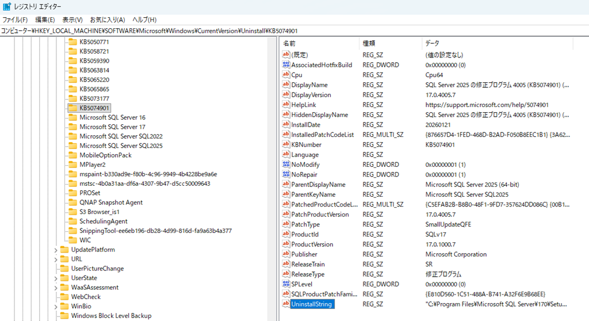Open the ファイル(F) menu
589x321 pixels.
(15, 20)
